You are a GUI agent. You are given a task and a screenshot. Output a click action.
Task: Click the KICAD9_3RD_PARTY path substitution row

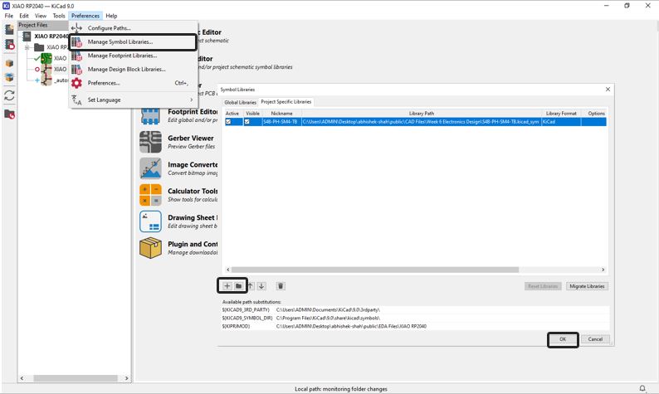[415, 310]
